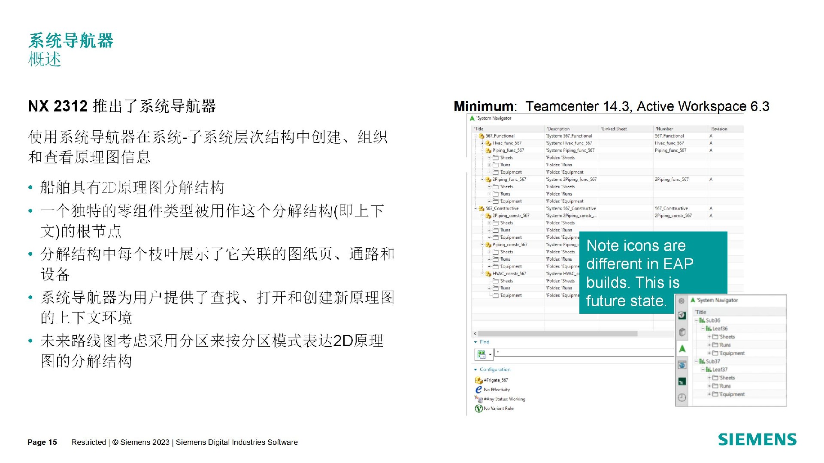Click the 'No Variant Rule' label

[498, 409]
